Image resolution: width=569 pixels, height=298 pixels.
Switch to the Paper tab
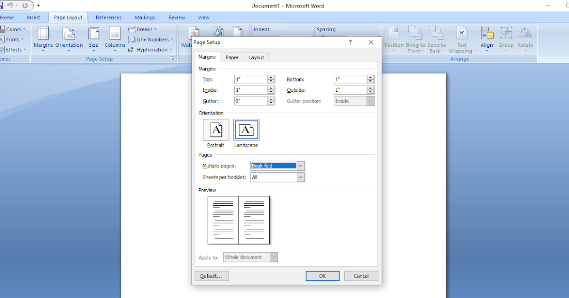(232, 57)
